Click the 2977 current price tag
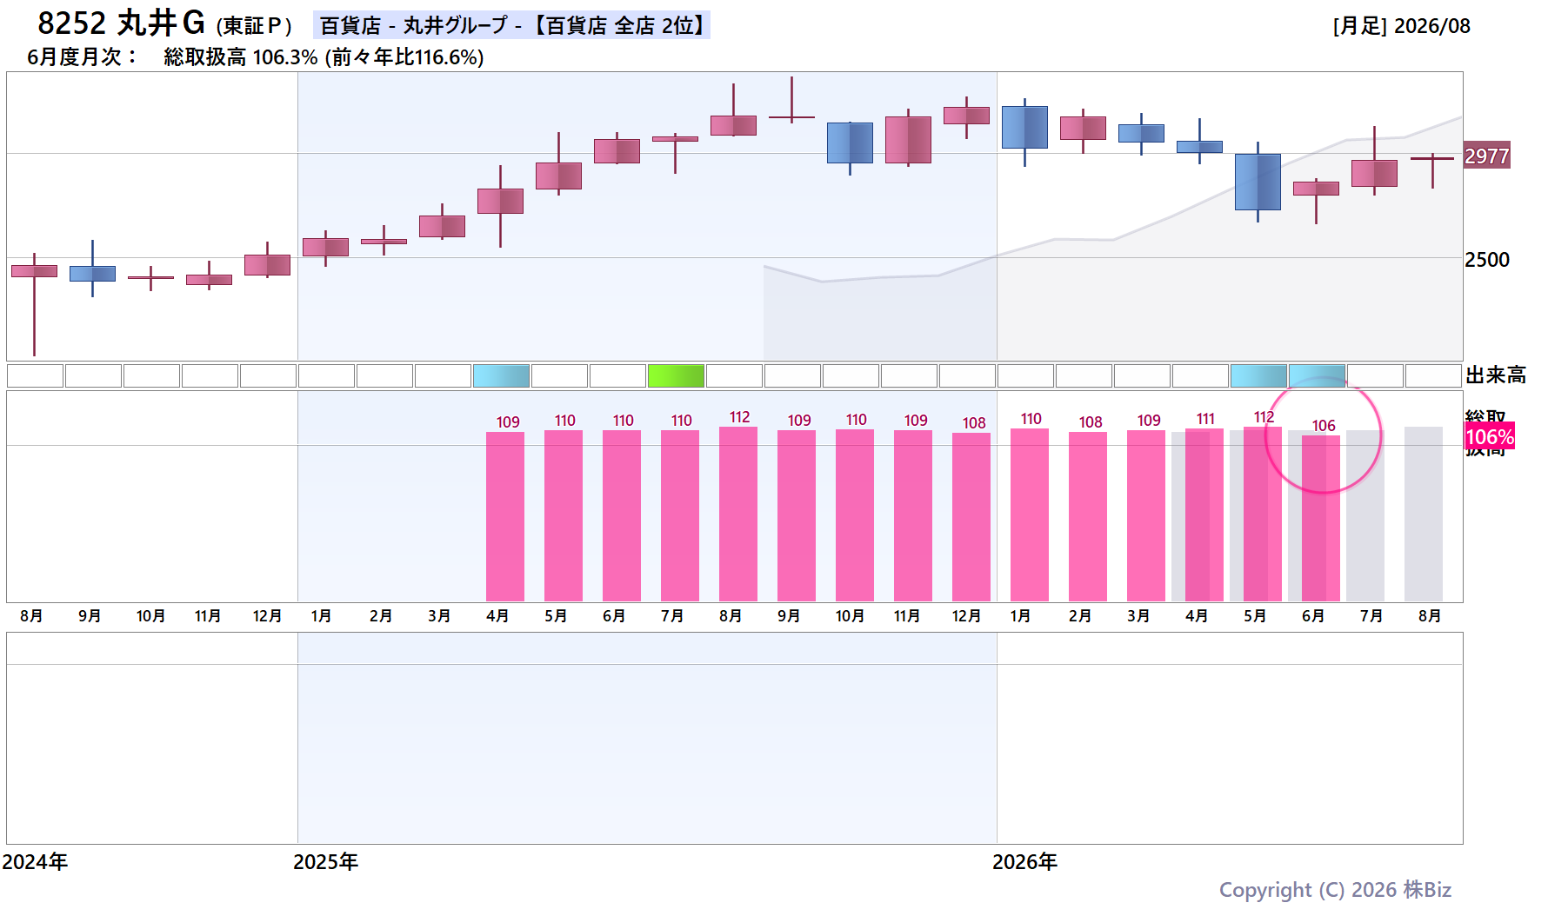This screenshot has width=1548, height=916. tap(1486, 156)
